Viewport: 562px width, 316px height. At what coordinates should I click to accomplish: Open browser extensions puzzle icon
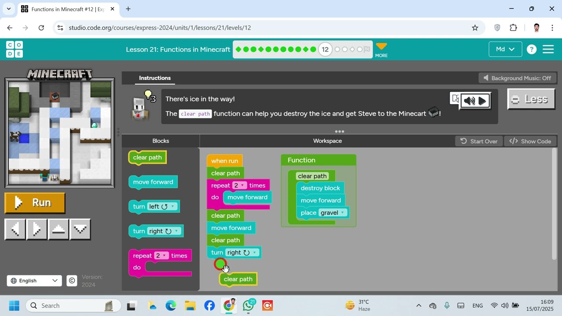pyautogui.click(x=513, y=28)
